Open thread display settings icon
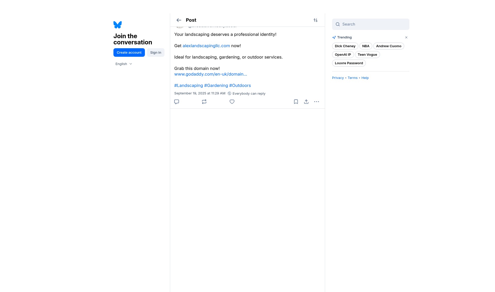 pyautogui.click(x=316, y=20)
